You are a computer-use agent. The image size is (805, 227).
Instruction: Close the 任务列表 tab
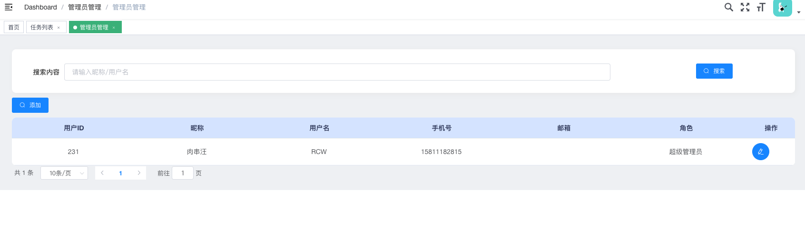tap(59, 27)
